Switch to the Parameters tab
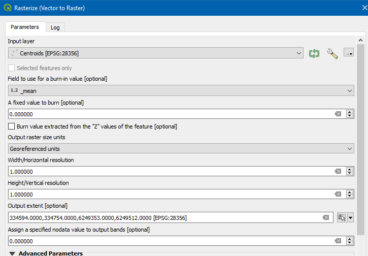 pyautogui.click(x=25, y=27)
